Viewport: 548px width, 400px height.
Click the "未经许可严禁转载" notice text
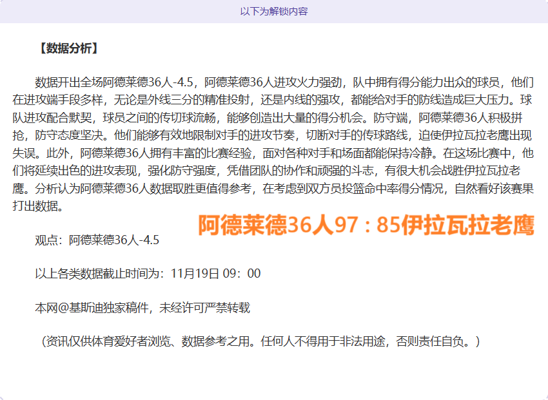tap(205, 308)
